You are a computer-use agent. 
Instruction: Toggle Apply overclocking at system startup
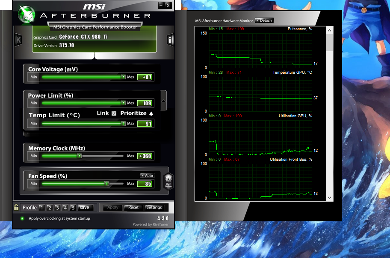(x=22, y=219)
